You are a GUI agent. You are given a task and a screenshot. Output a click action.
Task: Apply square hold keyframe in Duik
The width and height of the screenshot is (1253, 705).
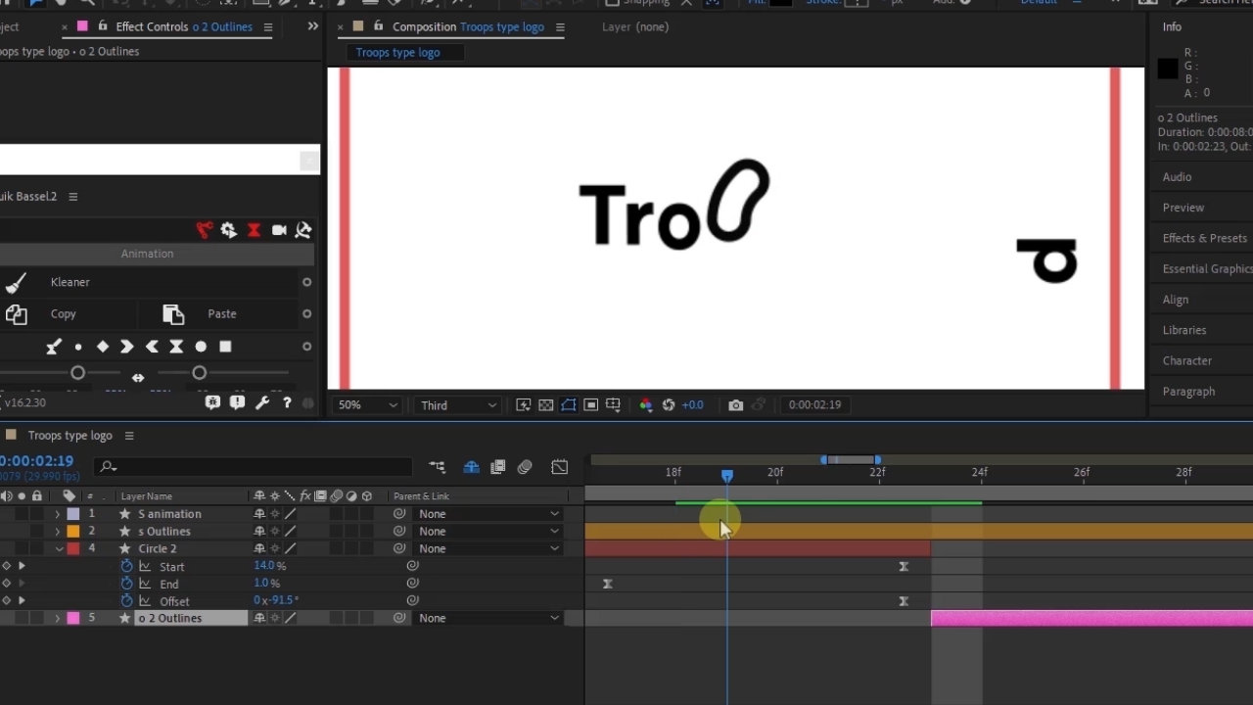(225, 347)
